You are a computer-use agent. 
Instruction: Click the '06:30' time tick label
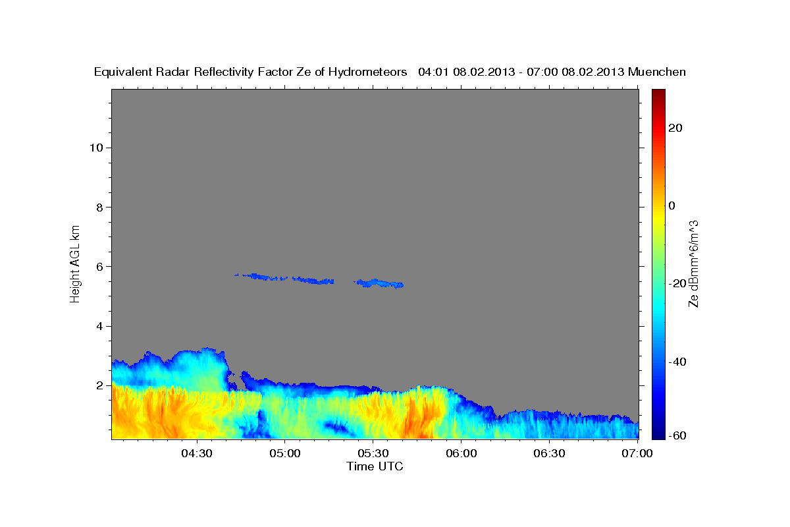click(x=550, y=454)
